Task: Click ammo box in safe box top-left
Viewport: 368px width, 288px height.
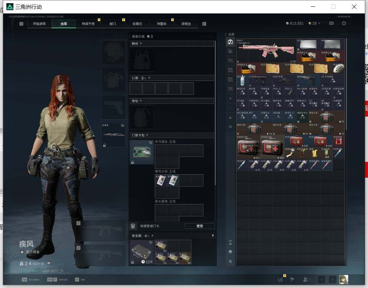Action: coord(161,246)
